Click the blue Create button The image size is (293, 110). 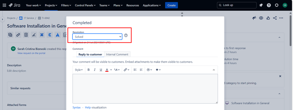171,5
